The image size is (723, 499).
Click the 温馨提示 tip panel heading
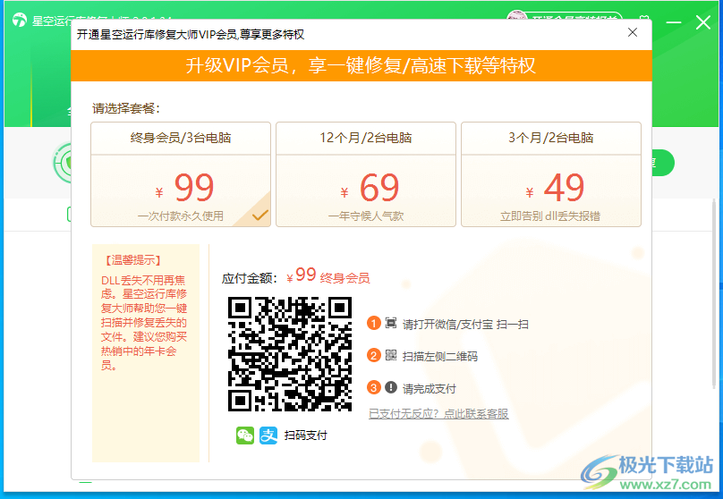[133, 260]
